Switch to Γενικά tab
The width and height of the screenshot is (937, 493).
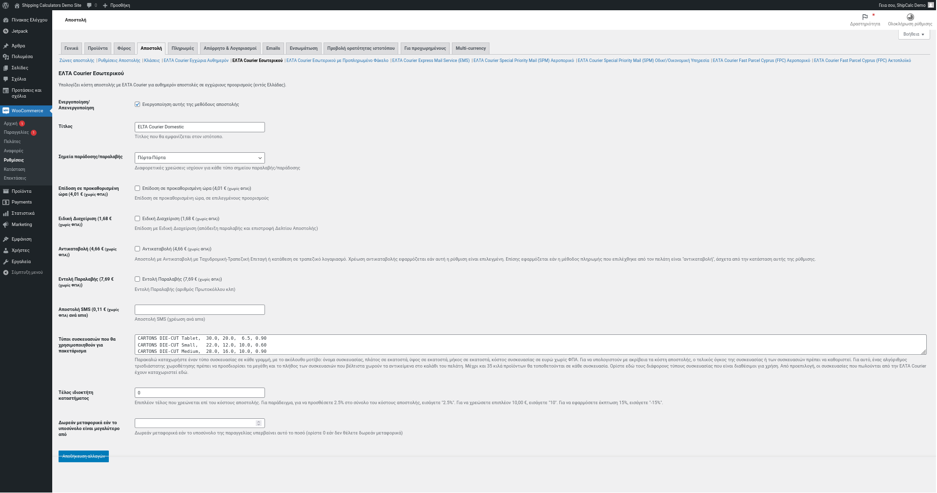coord(71,48)
